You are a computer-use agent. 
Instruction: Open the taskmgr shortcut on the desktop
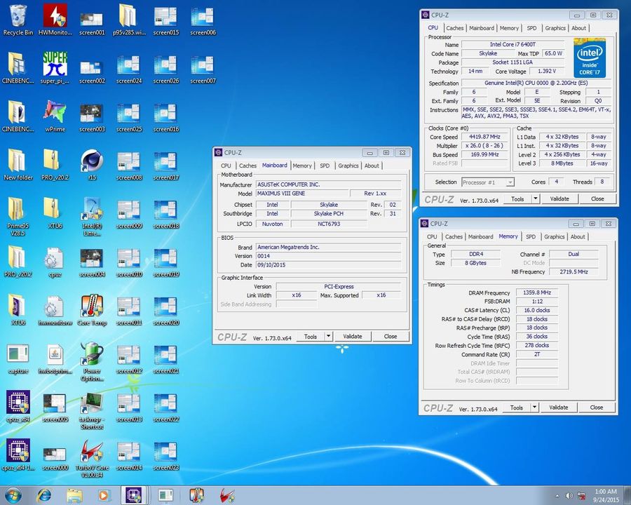tap(92, 403)
